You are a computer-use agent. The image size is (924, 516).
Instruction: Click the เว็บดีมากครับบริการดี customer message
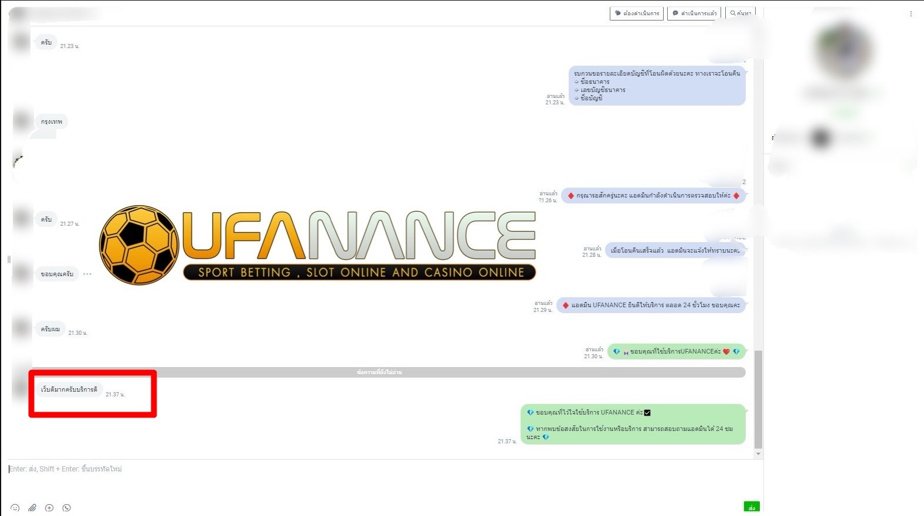click(x=69, y=389)
